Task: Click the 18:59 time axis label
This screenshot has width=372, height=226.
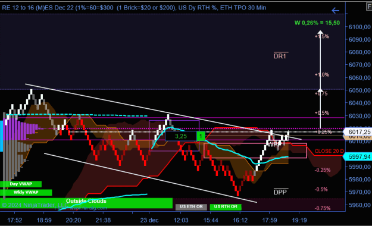Action: pos(44,220)
